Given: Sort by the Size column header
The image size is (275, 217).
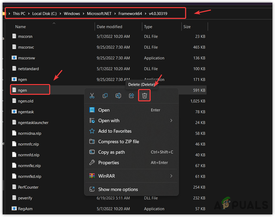Looking at the screenshot, I should [x=187, y=27].
